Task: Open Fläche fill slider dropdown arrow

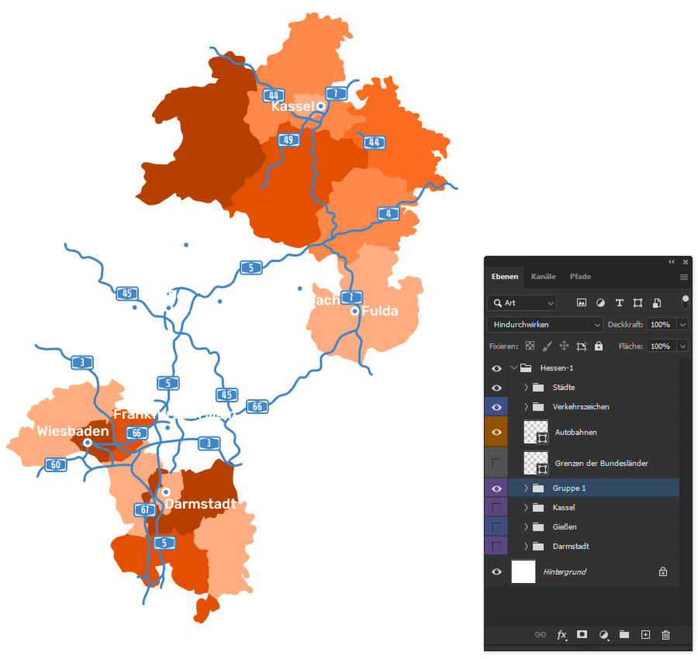Action: (682, 346)
